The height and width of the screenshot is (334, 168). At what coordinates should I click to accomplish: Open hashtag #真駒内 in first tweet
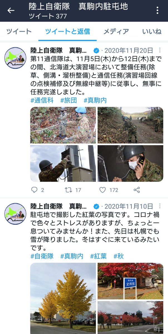point(95,100)
